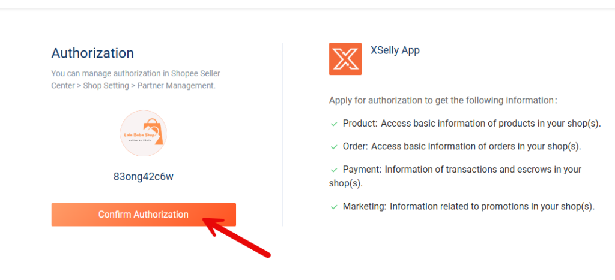615x280 pixels.
Task: Click the Confirm Authorization button
Action: tap(144, 215)
